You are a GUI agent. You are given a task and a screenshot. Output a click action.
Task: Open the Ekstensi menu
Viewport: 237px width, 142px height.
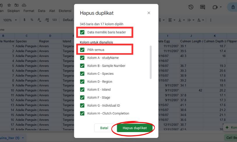coord(65,11)
